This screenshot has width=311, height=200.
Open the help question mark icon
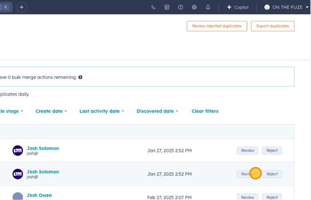click(x=181, y=7)
